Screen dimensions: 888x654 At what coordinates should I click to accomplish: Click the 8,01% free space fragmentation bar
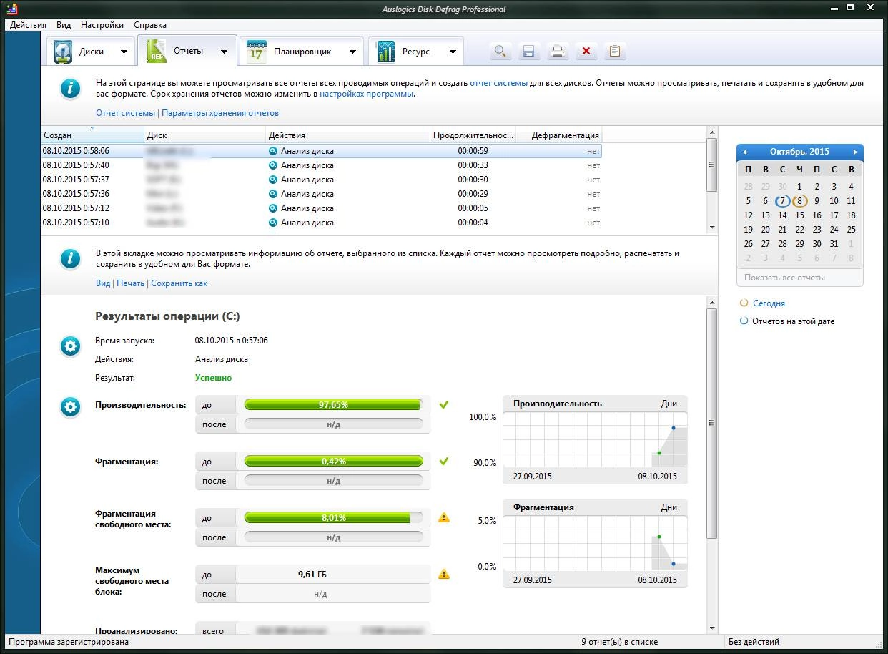coord(333,518)
